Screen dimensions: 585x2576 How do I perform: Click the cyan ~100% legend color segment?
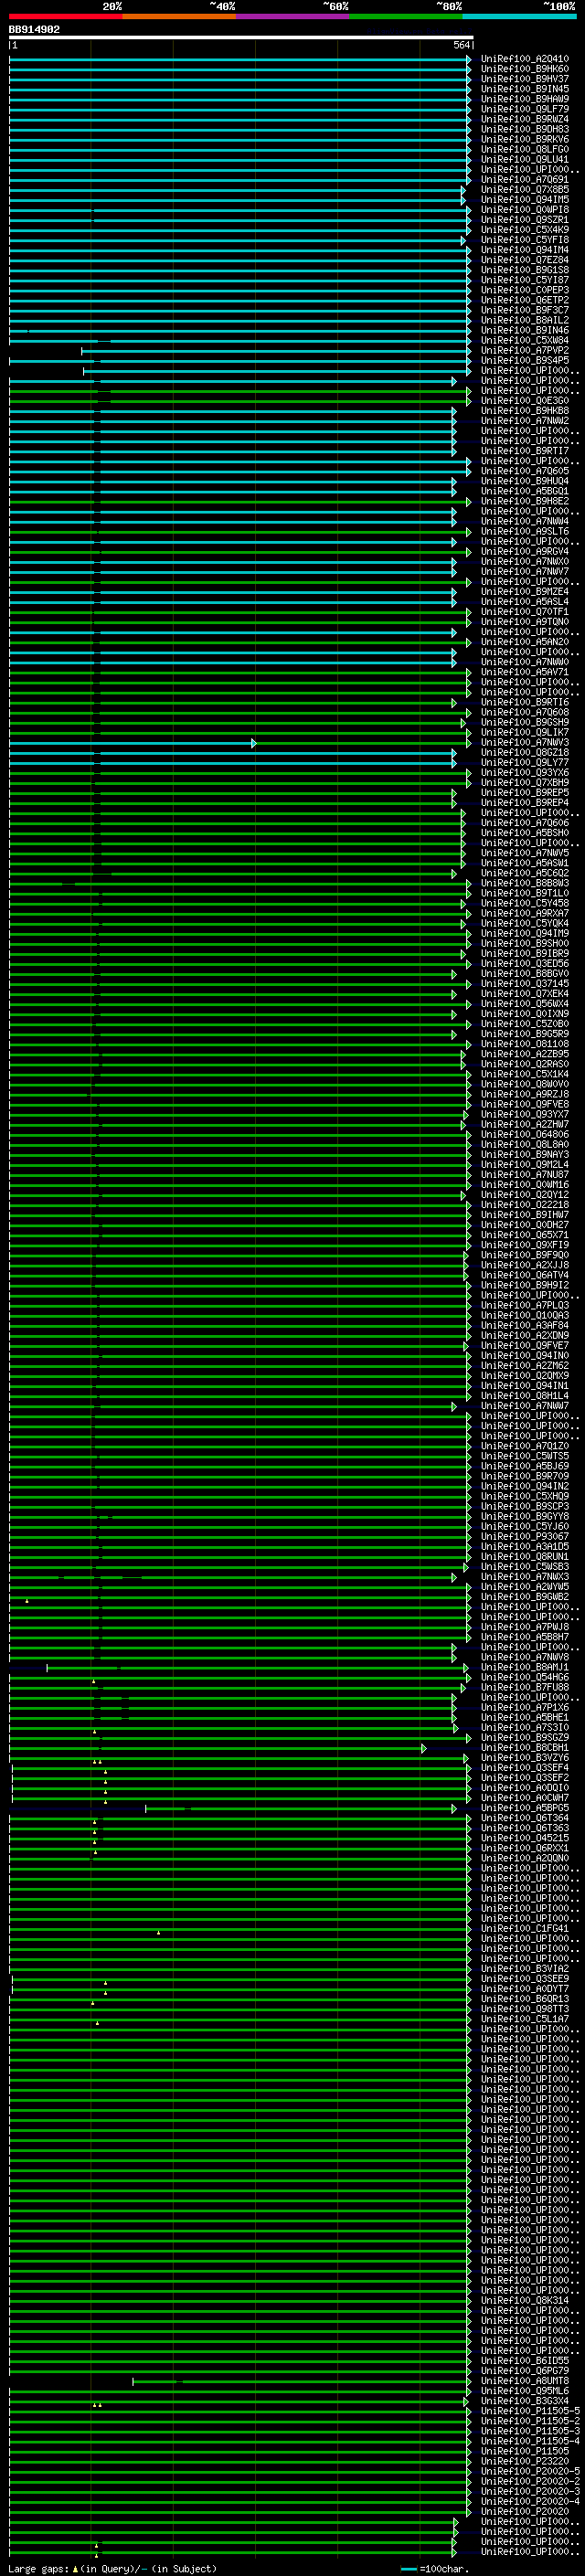[x=519, y=16]
